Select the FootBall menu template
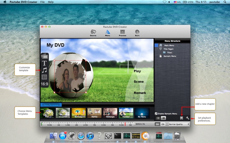 [x=126, y=113]
